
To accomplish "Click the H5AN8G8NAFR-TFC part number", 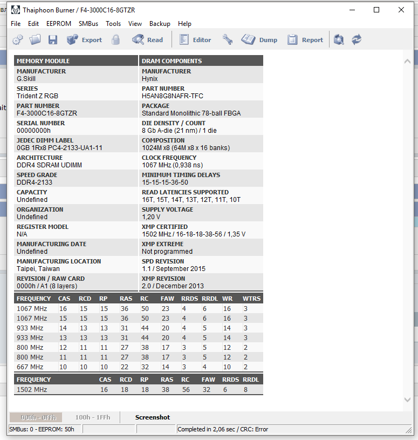I will [x=173, y=96].
